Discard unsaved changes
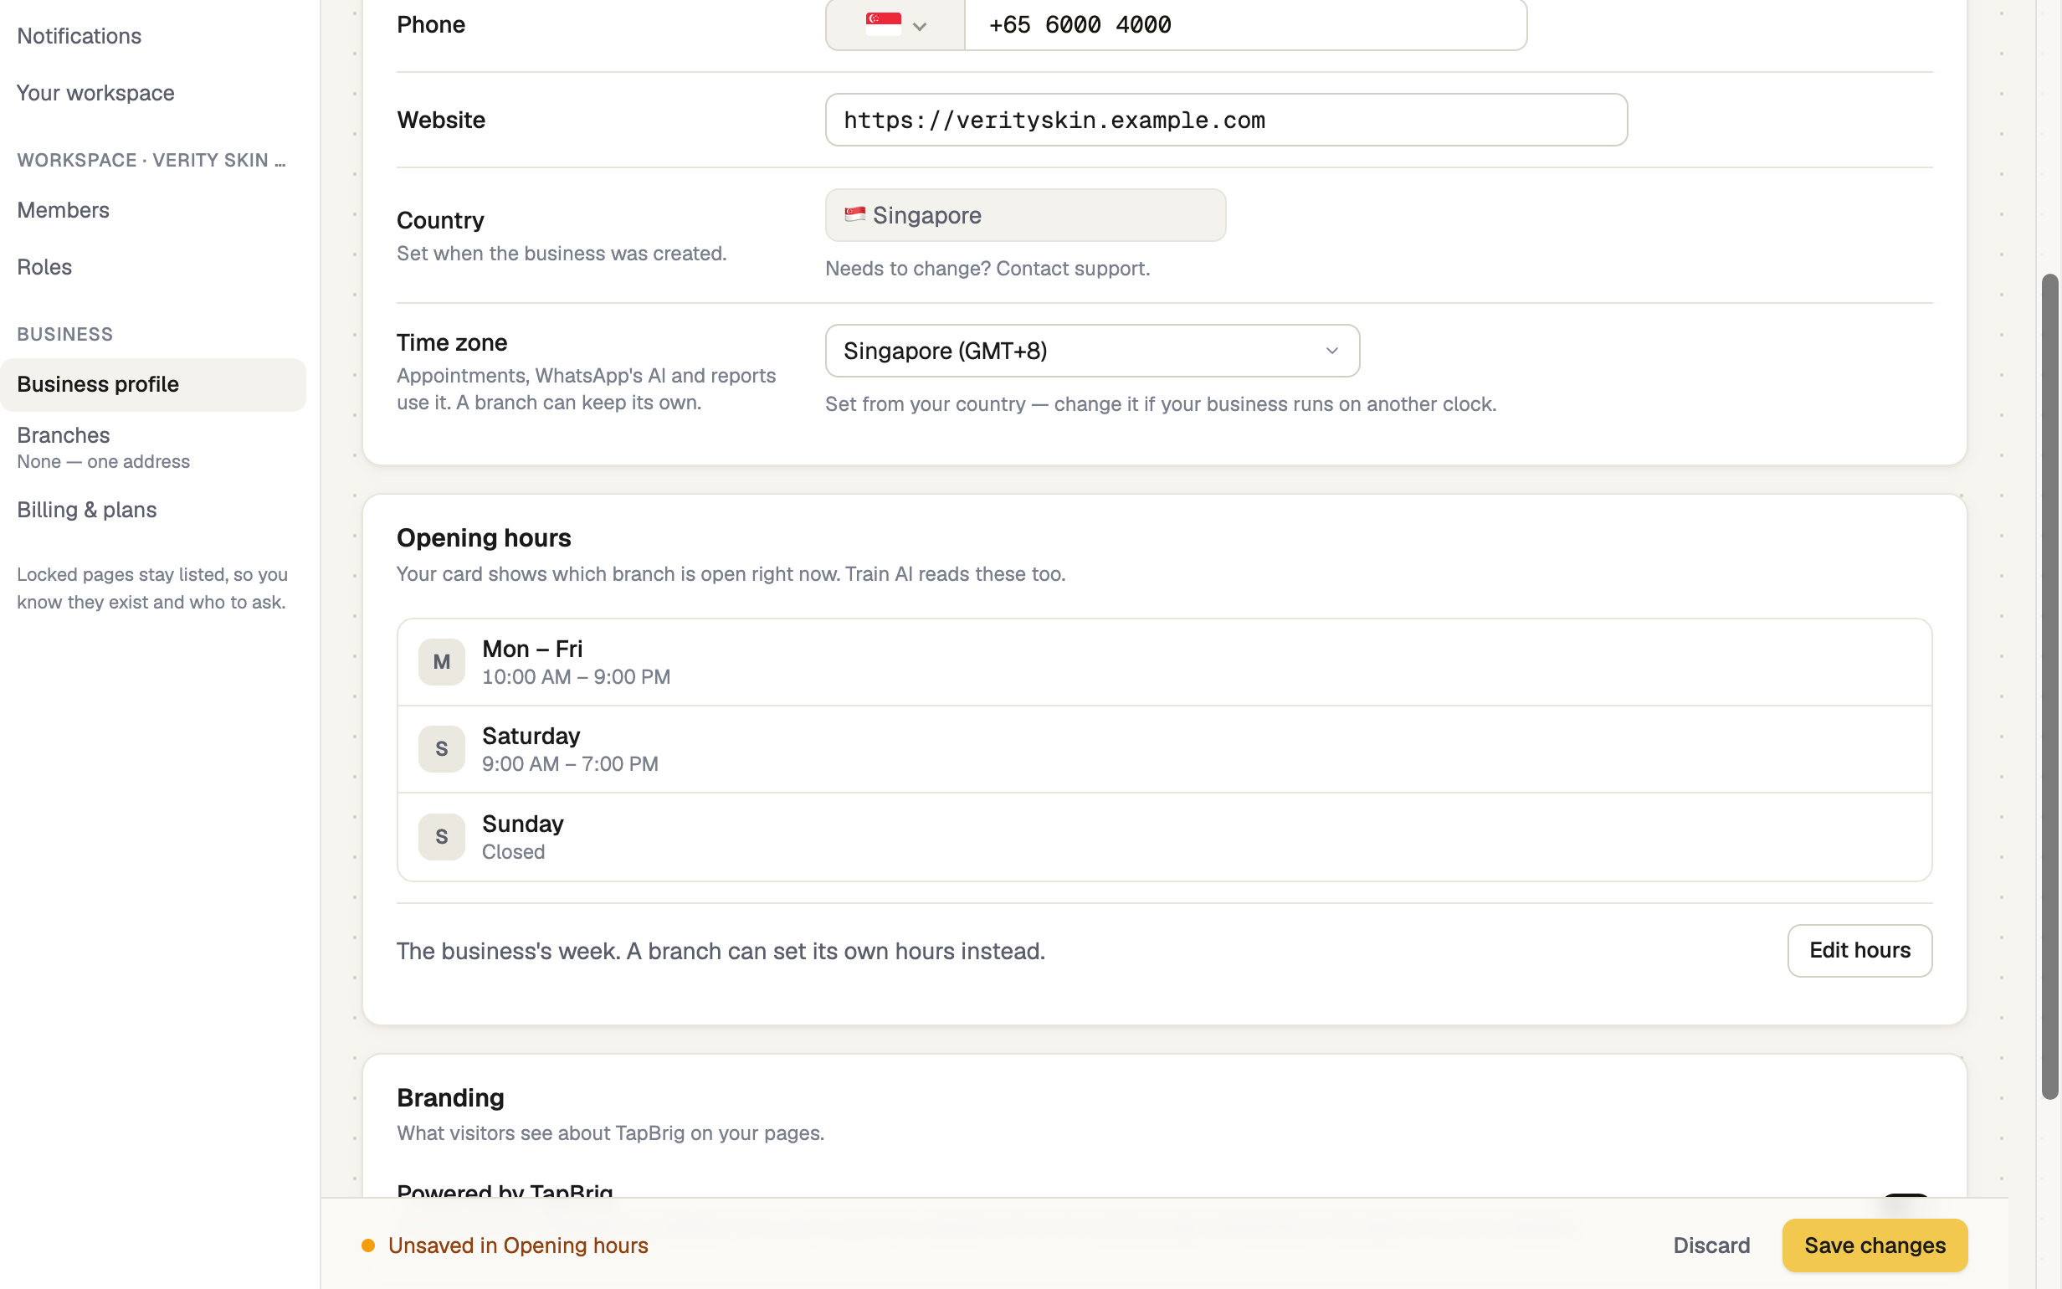 point(1711,1245)
